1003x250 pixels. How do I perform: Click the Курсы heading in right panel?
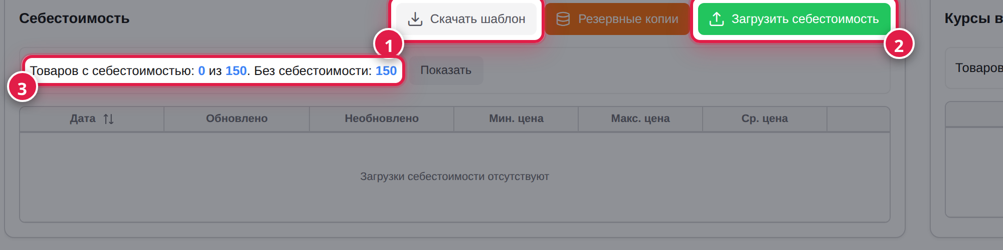[973, 18]
